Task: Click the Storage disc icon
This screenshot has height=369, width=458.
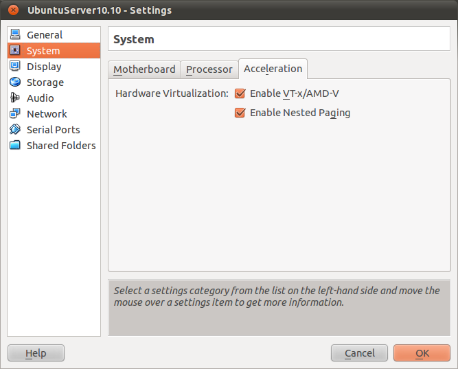Action: coord(15,82)
